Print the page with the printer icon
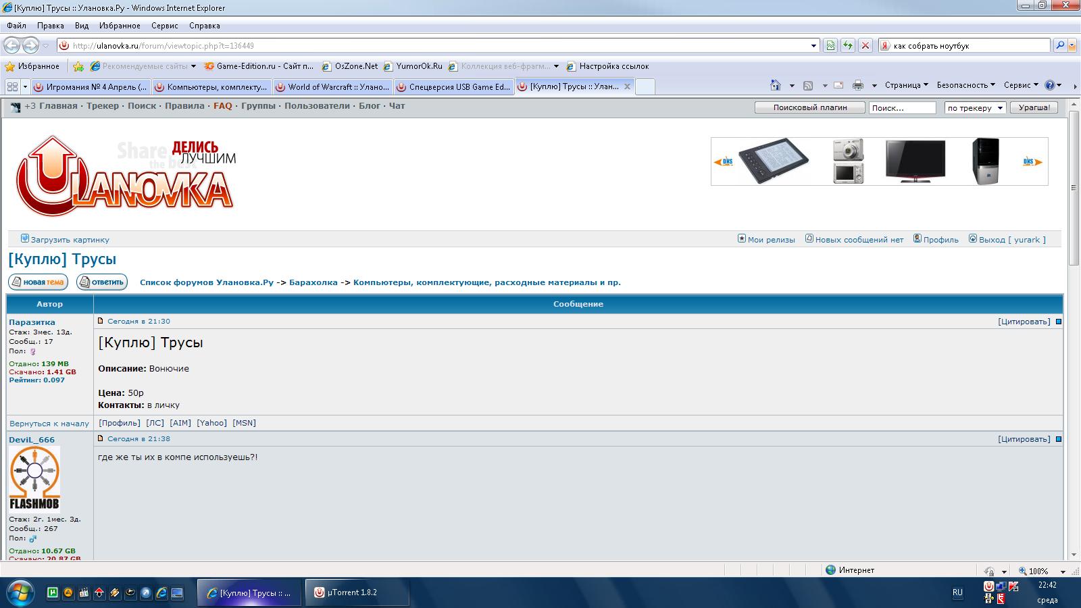Screen dimensions: 1081x608 click(x=858, y=85)
